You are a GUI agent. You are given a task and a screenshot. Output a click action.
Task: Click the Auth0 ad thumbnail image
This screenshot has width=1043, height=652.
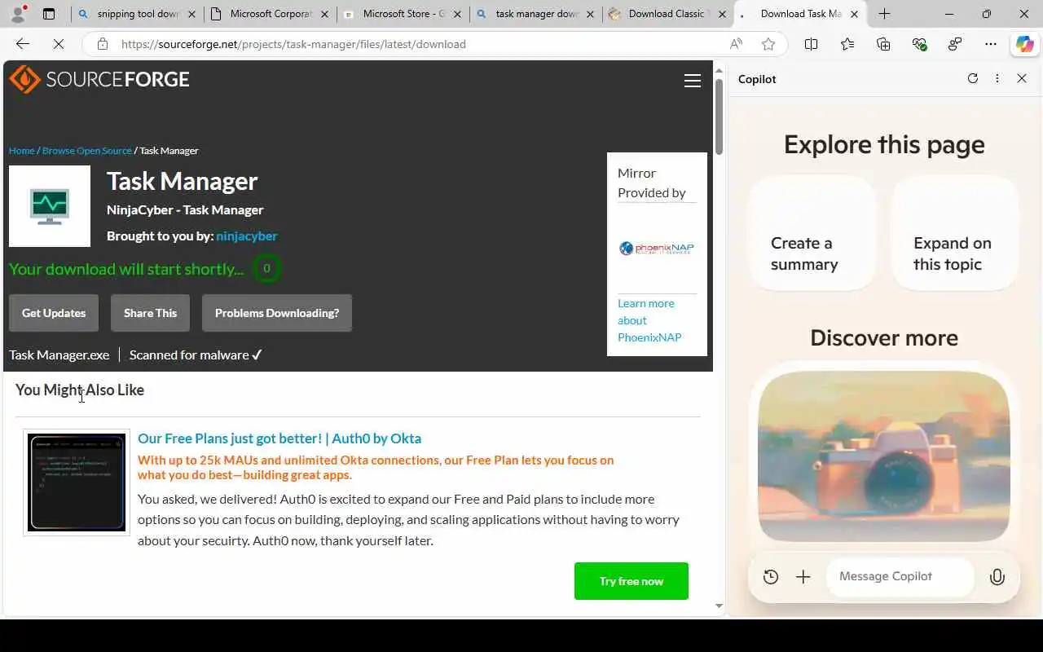[x=77, y=482]
